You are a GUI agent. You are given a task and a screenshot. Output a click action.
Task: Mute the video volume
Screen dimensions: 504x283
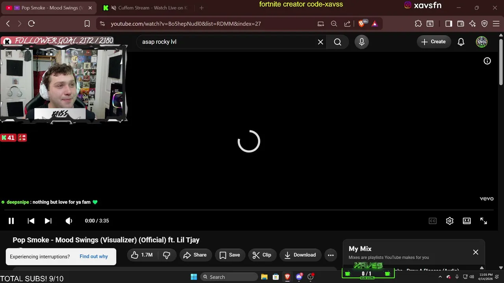click(x=69, y=221)
